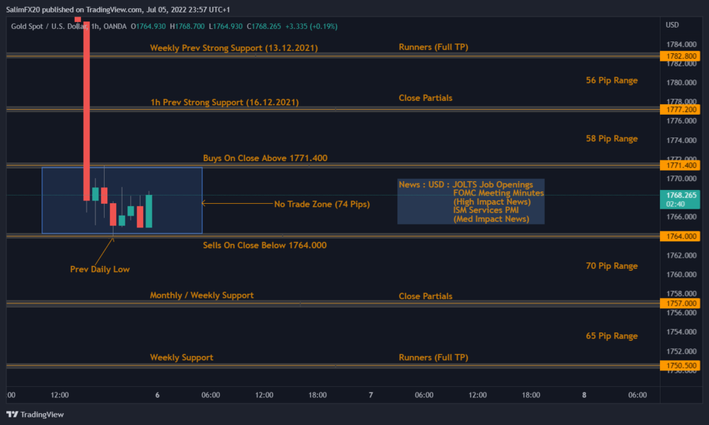
Task: Select the 1771.400 price axis tag
Action: tap(682, 165)
